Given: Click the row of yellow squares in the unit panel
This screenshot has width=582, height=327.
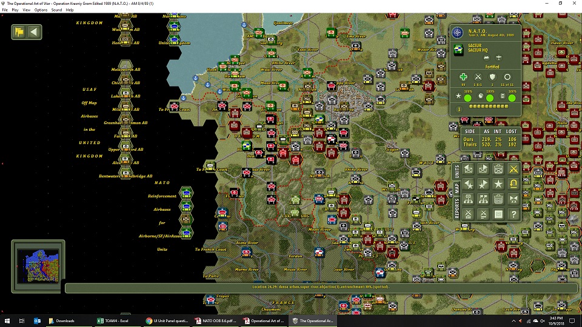Looking at the screenshot, I should pos(489,107).
